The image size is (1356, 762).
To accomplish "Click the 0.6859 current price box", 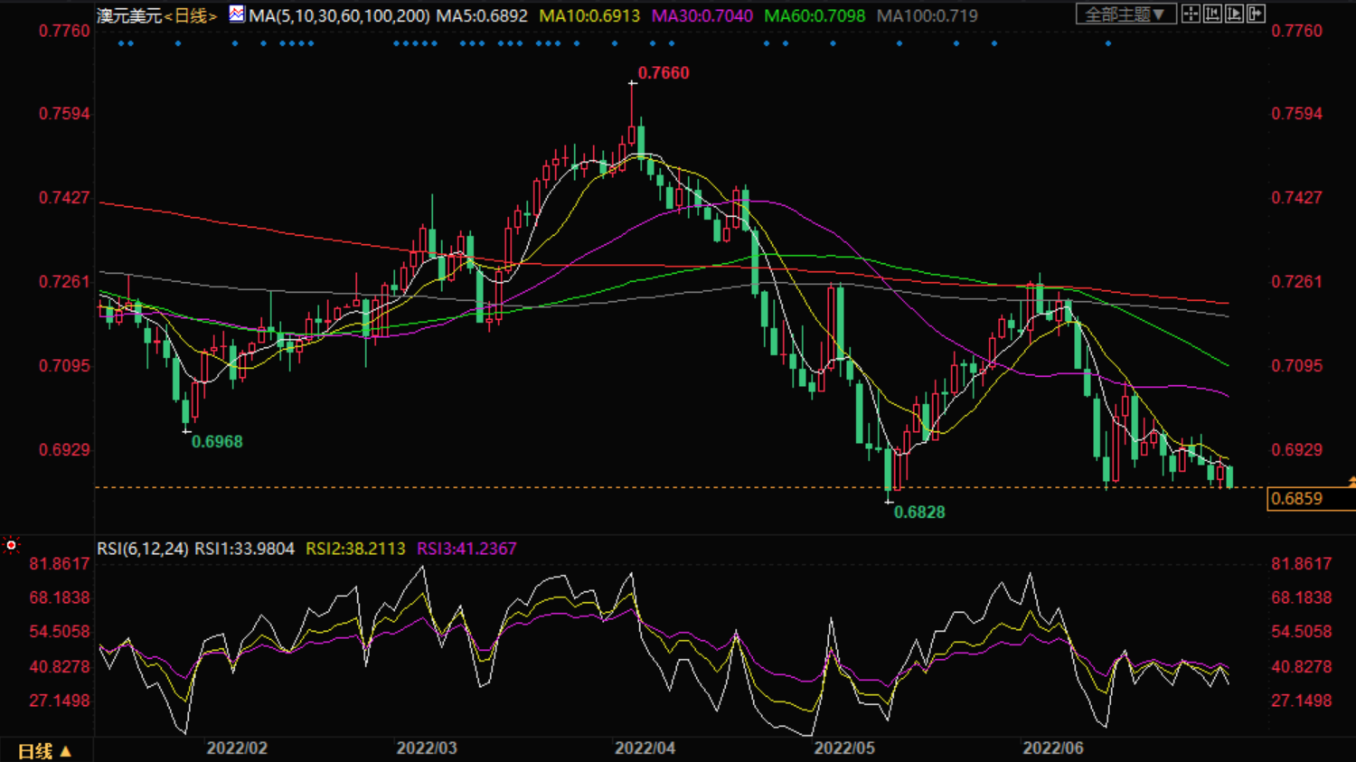I will pos(1297,499).
